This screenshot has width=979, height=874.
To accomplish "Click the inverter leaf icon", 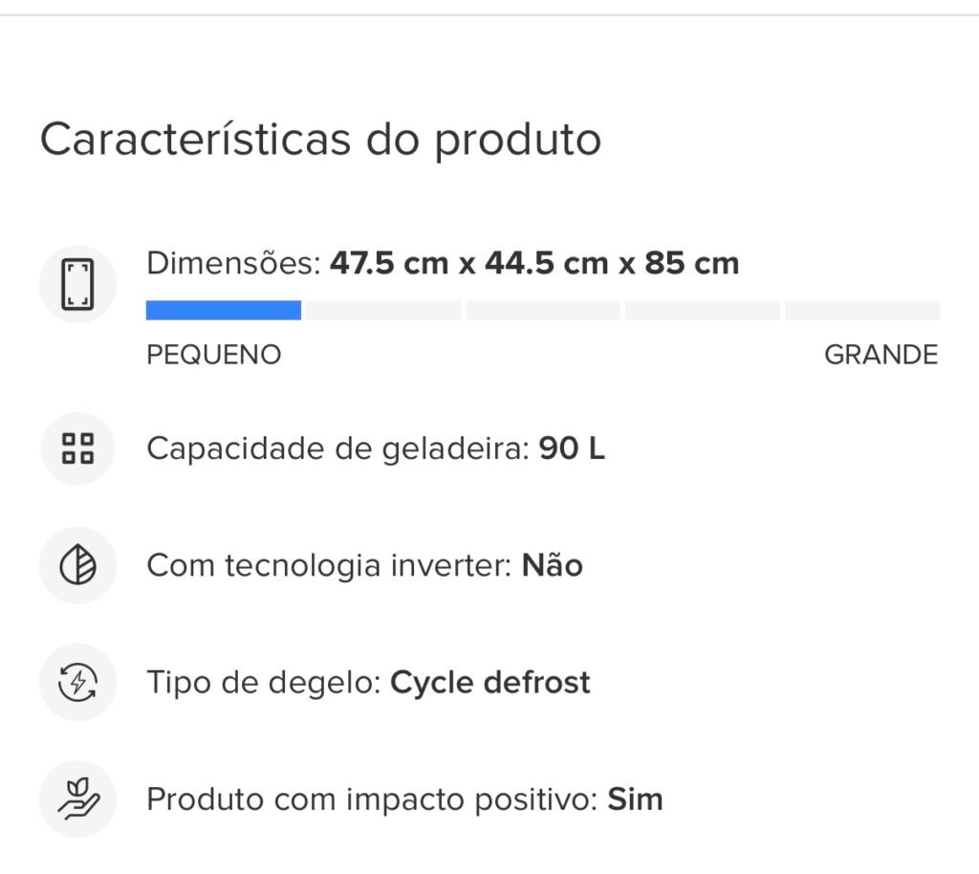I will [77, 565].
